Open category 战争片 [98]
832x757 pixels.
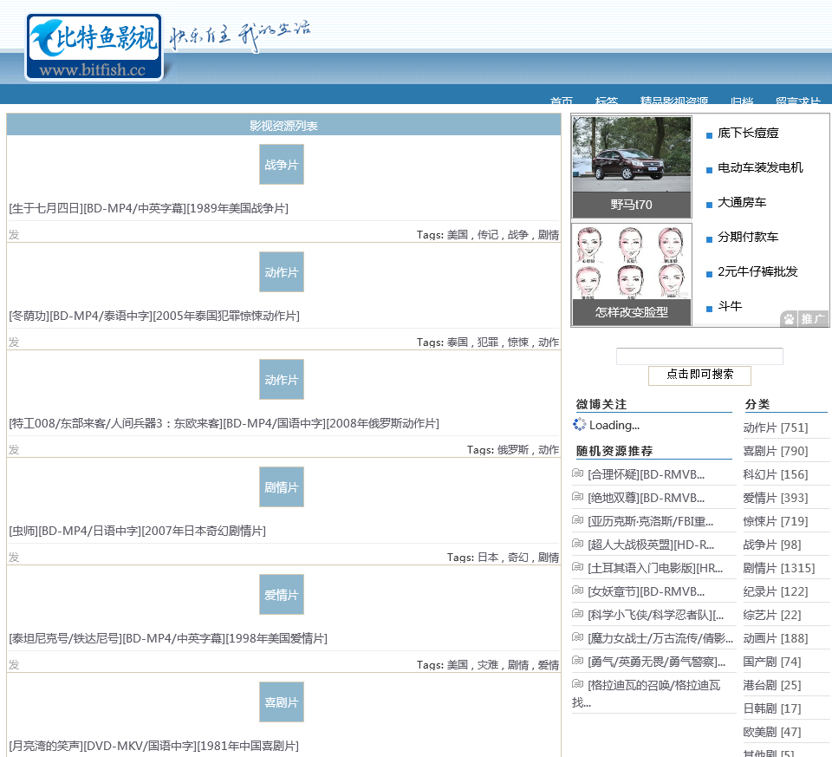[772, 545]
